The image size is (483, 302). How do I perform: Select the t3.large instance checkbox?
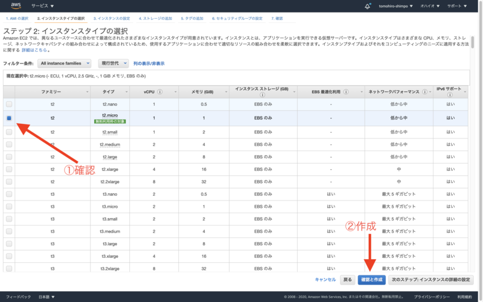[9, 244]
